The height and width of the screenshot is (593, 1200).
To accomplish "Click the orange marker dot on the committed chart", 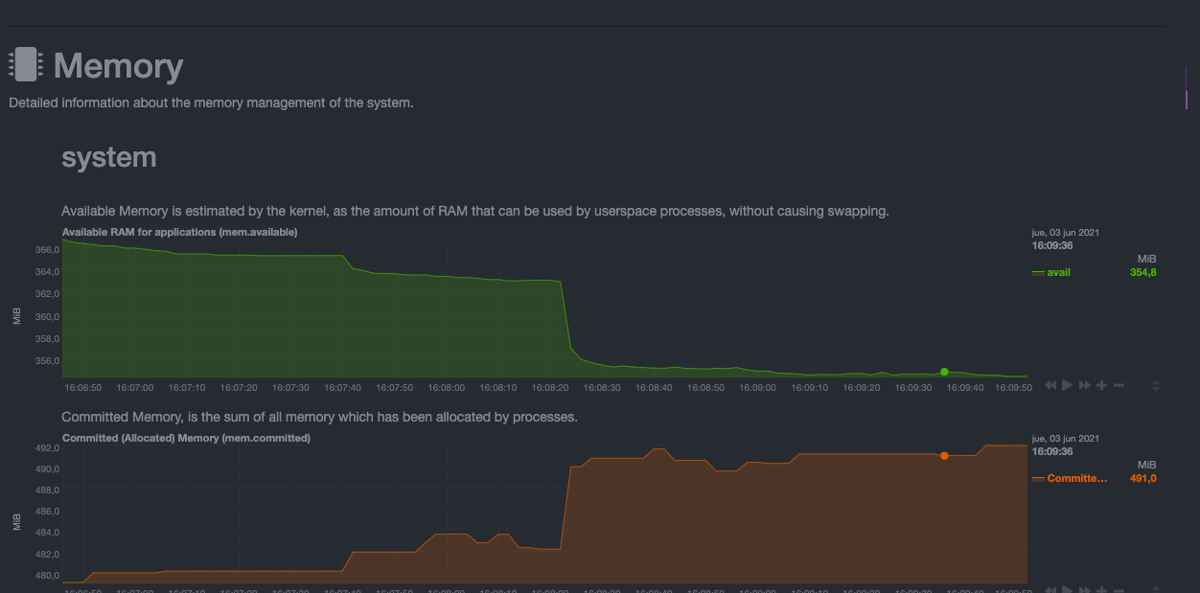I will pos(944,456).
